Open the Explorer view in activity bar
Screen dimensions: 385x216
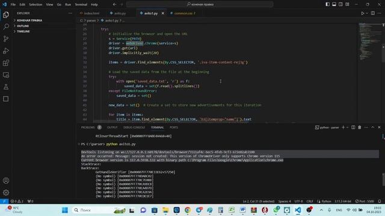coord(6,14)
